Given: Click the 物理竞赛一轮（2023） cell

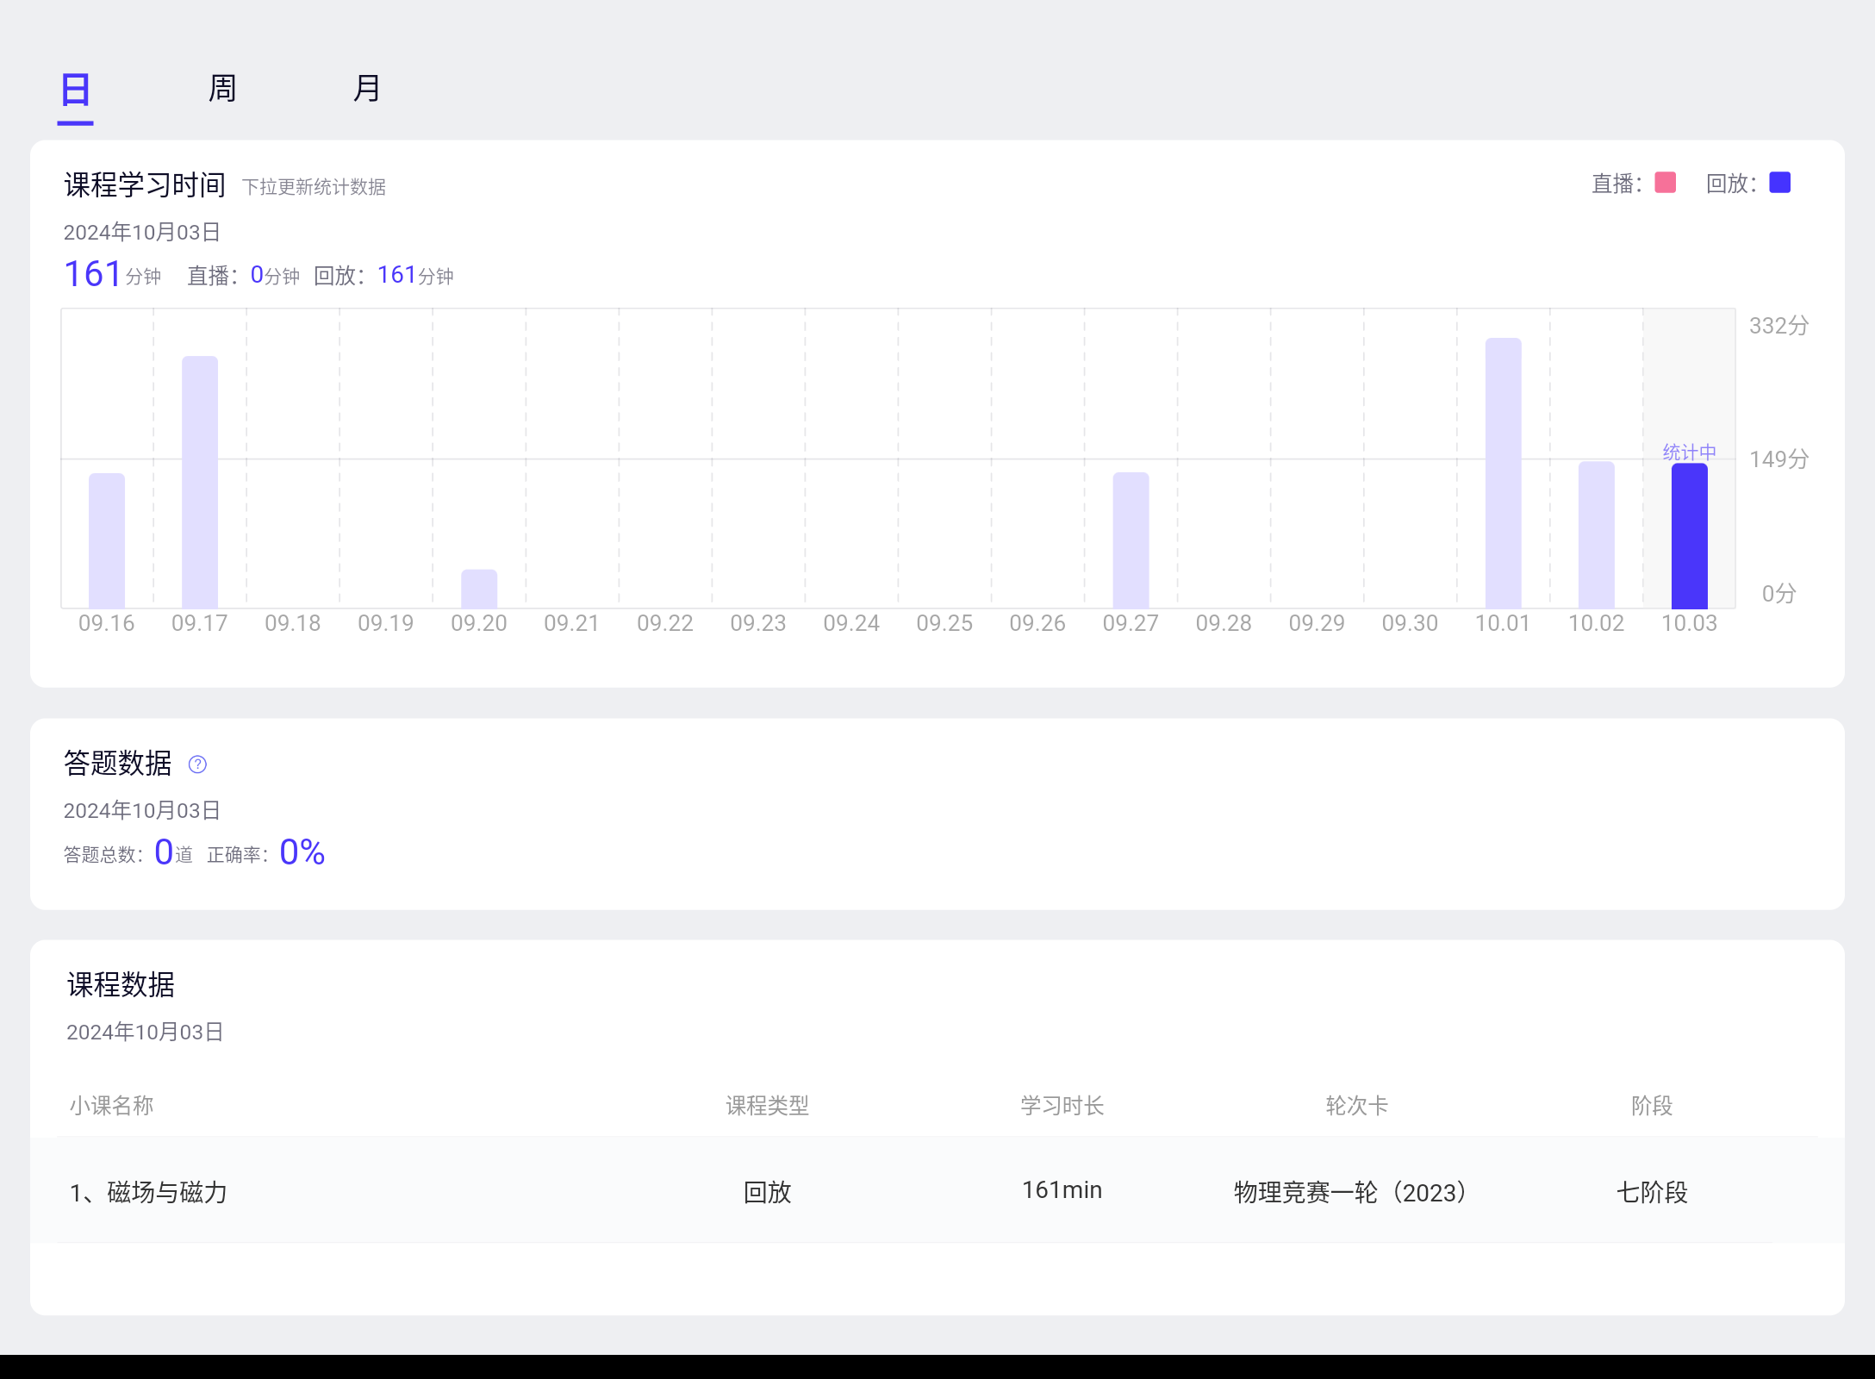Looking at the screenshot, I should click(x=1355, y=1192).
